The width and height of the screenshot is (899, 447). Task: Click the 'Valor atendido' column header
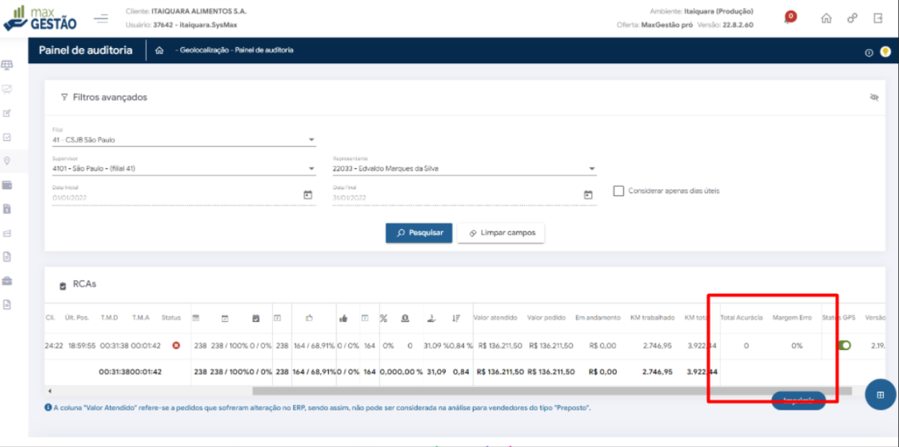pos(495,318)
